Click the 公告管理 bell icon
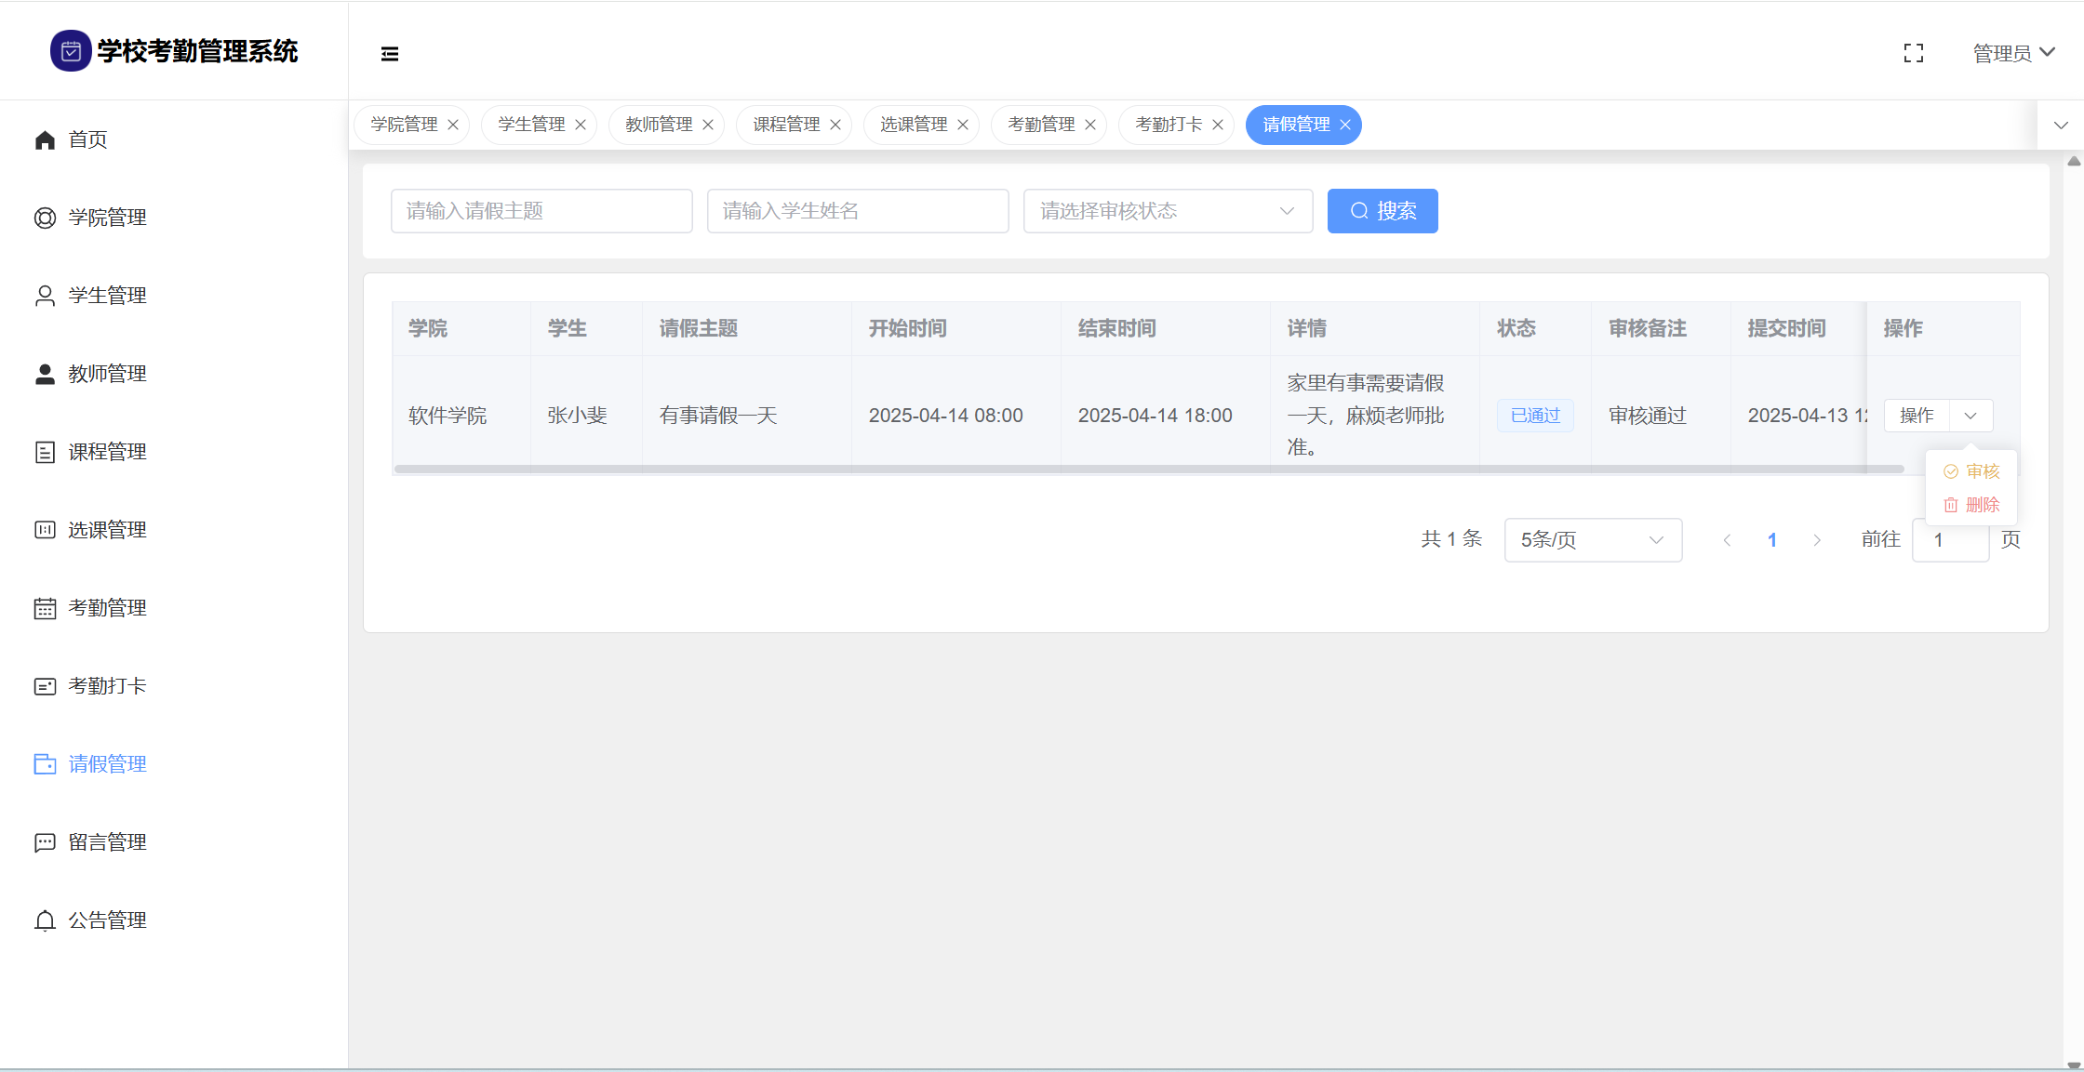This screenshot has width=2084, height=1072. [45, 920]
